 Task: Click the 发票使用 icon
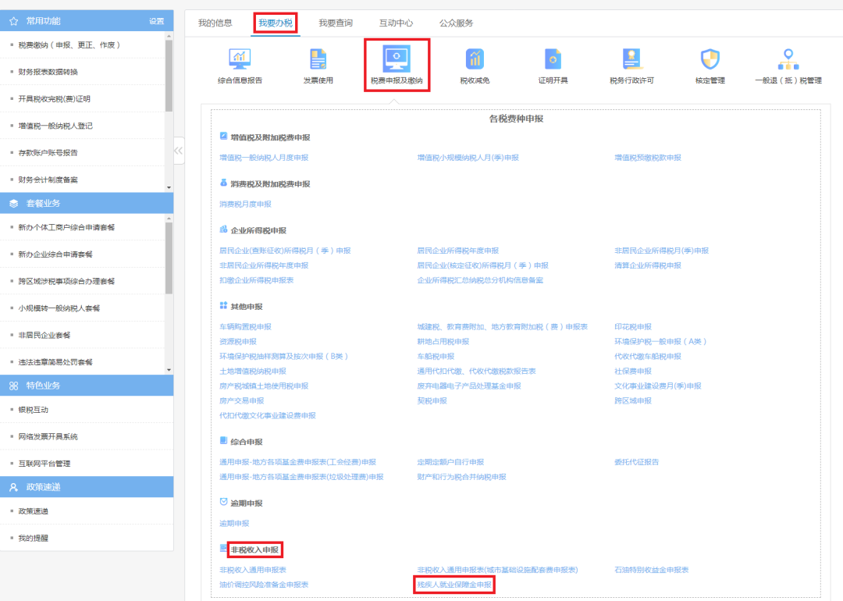(x=318, y=60)
